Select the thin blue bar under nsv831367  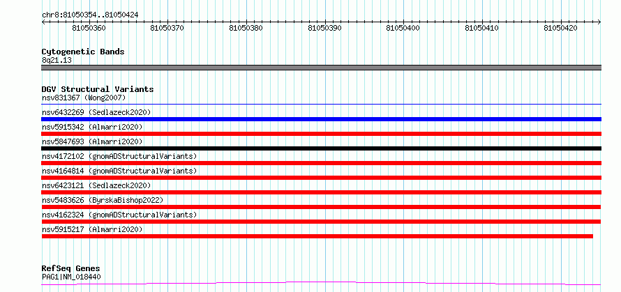321,105
